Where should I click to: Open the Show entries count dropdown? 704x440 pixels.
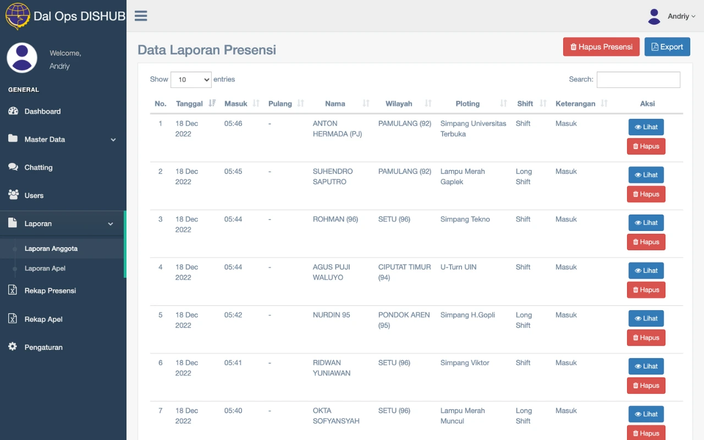point(191,80)
